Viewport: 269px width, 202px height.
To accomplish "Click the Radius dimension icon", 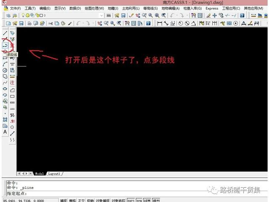I will point(181,23).
